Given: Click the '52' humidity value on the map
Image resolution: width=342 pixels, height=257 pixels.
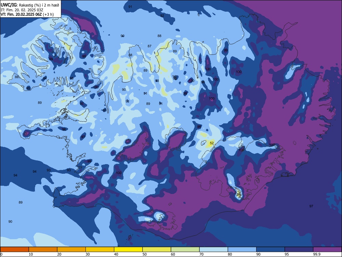Looking at the screenshot, I should point(212,143).
